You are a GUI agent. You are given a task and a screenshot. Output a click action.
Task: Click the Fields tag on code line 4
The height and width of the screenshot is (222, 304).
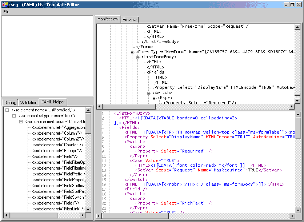point(129,127)
